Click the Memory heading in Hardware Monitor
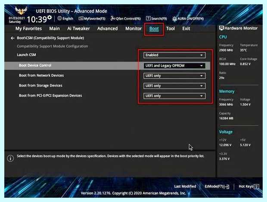Image resolution: width=267 pixels, height=202 pixels. [x=227, y=91]
